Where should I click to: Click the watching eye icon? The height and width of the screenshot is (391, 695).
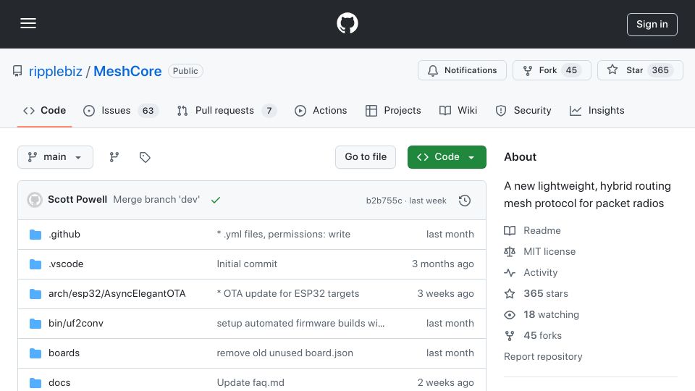(510, 315)
